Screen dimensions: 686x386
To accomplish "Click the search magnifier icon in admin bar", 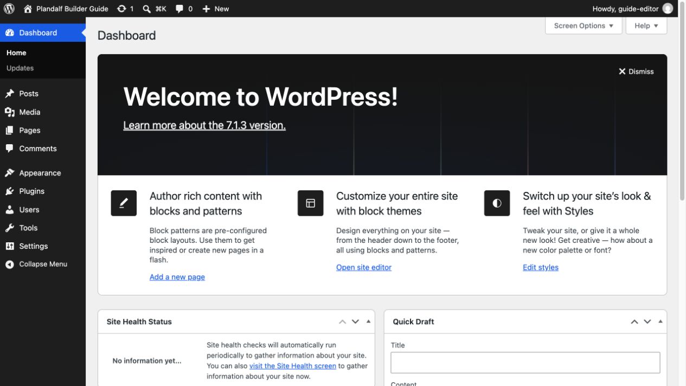I will (x=147, y=9).
